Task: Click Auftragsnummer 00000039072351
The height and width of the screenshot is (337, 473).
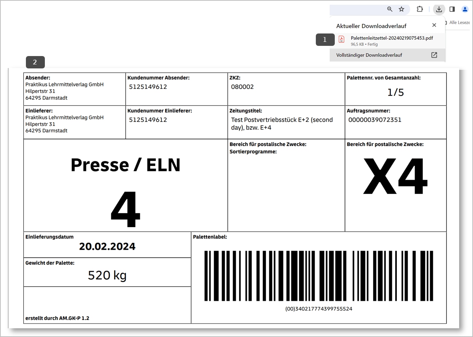Action: tap(375, 120)
